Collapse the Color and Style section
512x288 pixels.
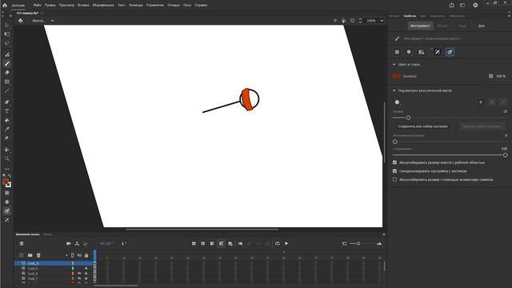394,64
